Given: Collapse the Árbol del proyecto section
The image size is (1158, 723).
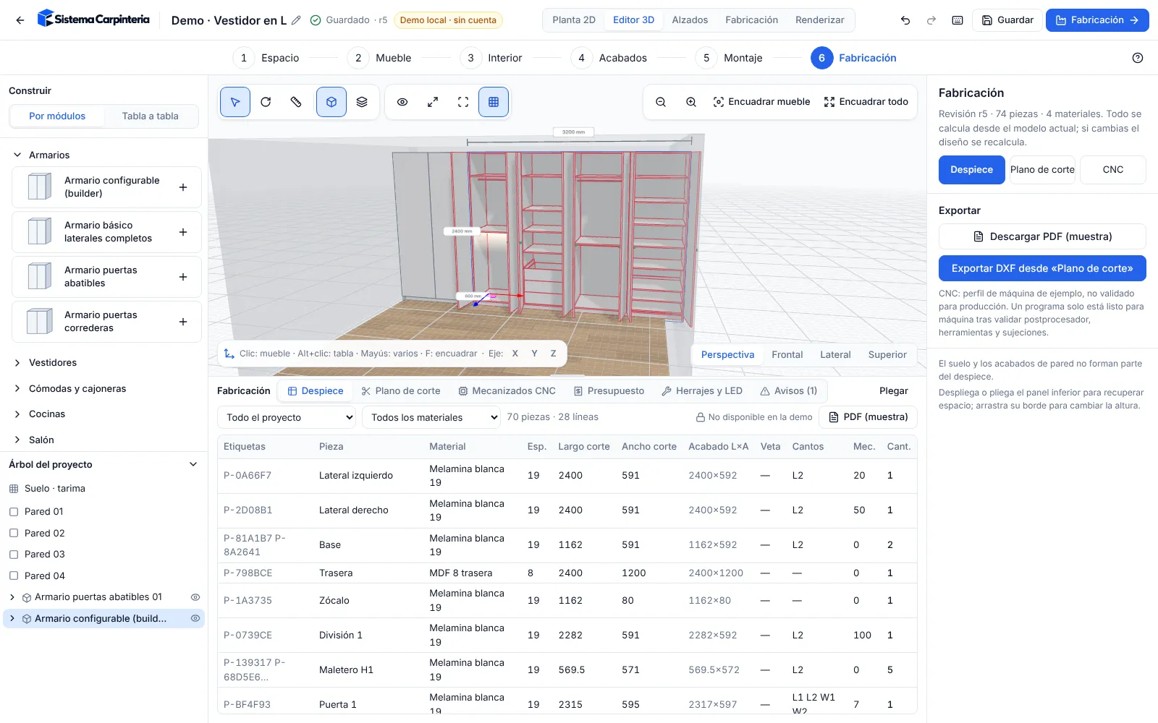Looking at the screenshot, I should [193, 464].
